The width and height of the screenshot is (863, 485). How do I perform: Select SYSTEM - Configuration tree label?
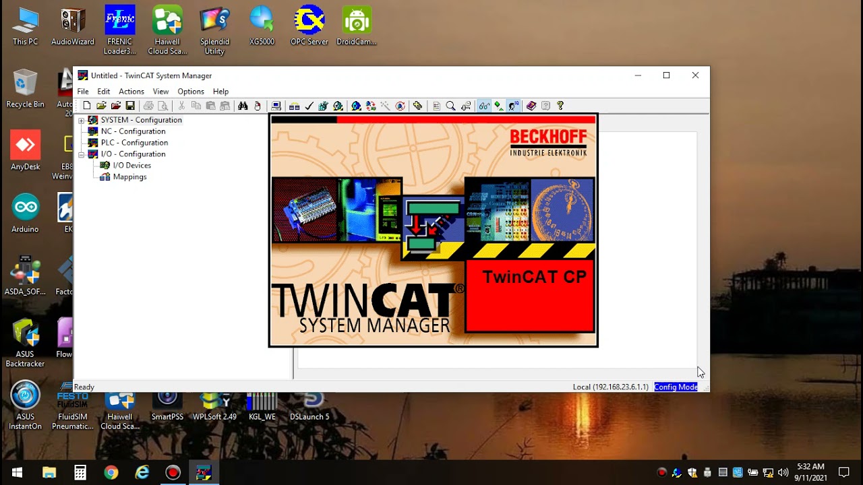pos(141,120)
